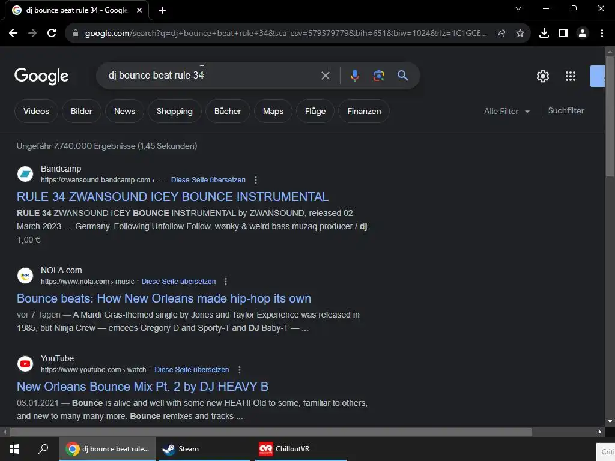Clear the search query with X

point(325,76)
